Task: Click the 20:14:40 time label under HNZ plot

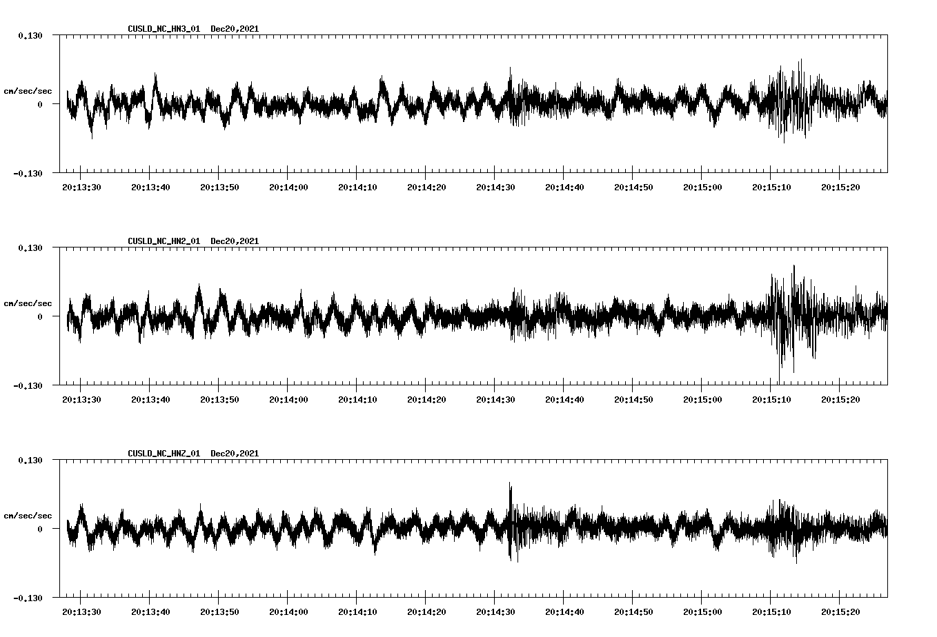Action: 564,611
